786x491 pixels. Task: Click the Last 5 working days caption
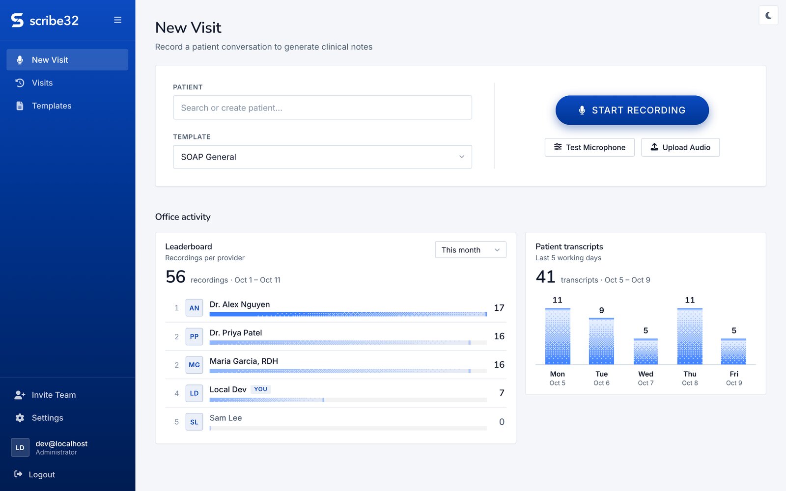(x=568, y=258)
